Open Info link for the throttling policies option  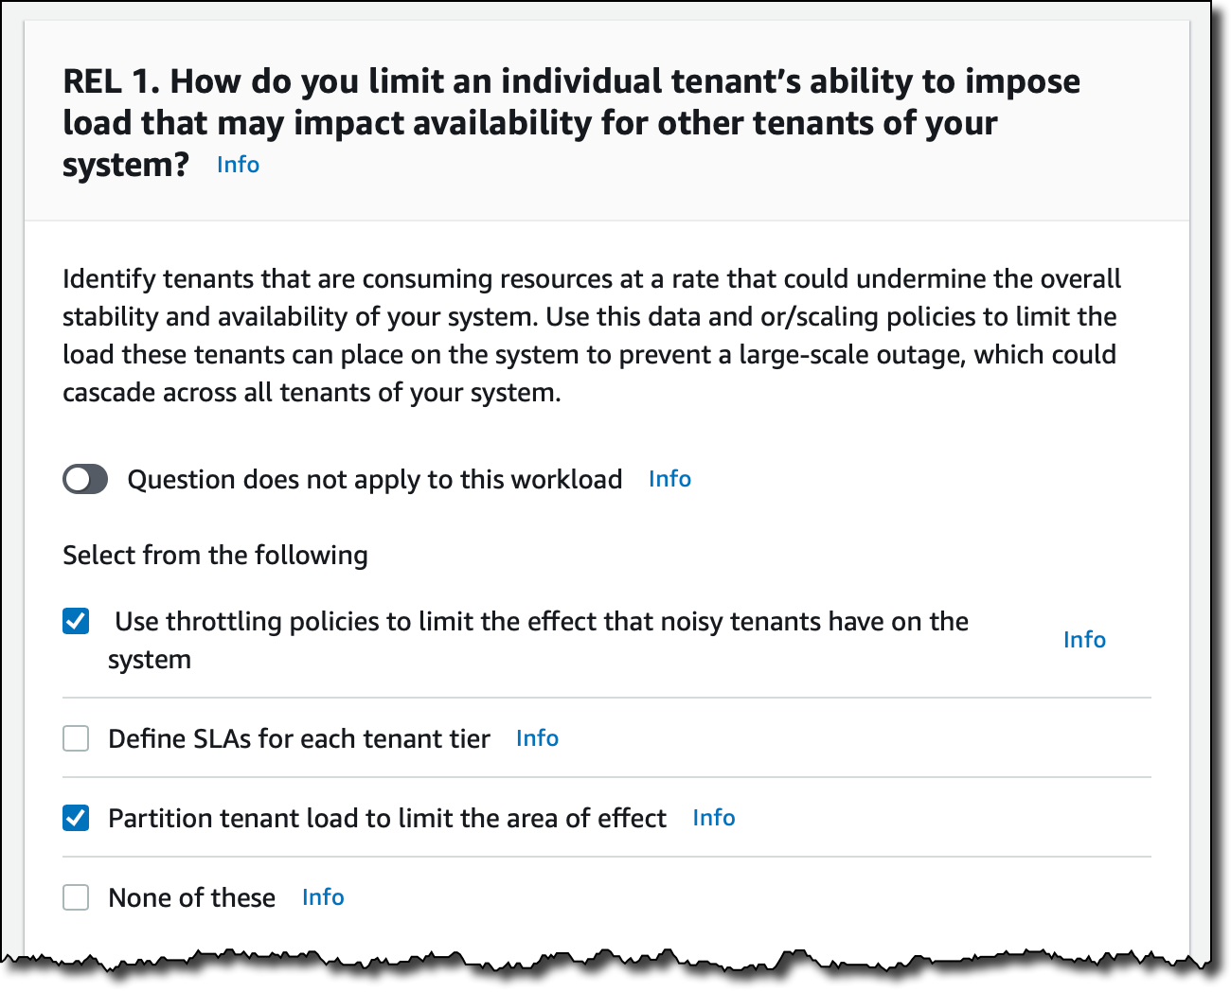tap(1084, 640)
